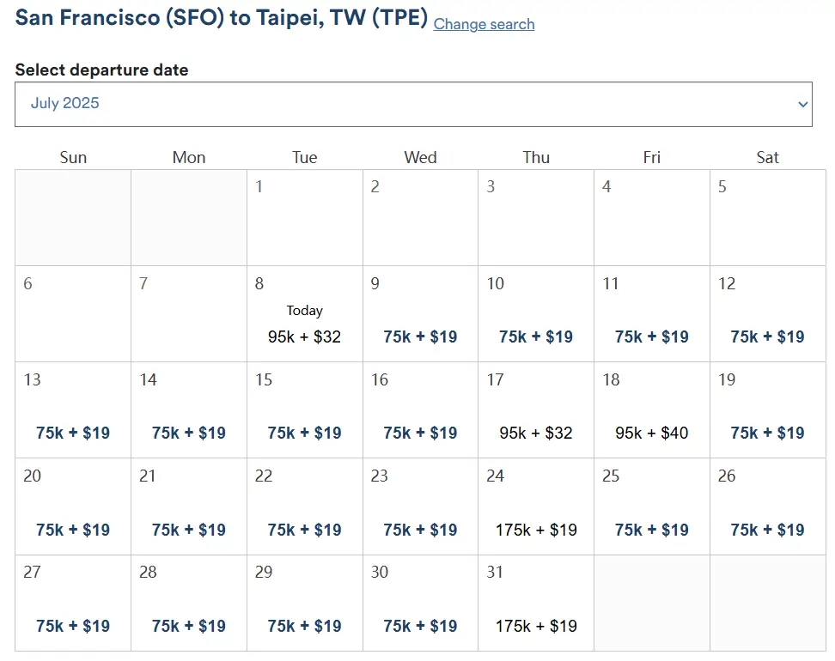Select July 8 Today fare 95k + $32

305,314
